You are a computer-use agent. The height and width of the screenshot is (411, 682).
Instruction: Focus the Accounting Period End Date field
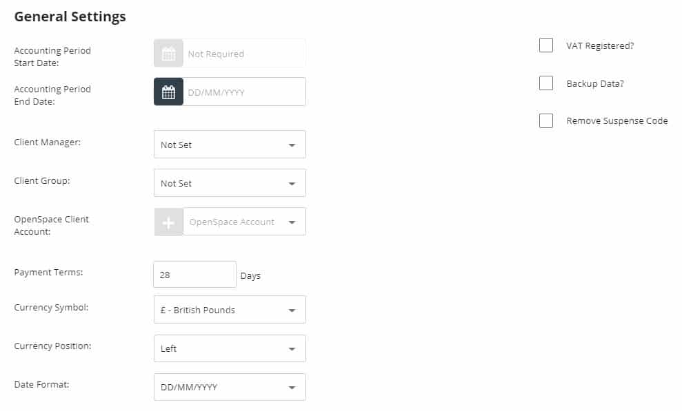point(244,92)
